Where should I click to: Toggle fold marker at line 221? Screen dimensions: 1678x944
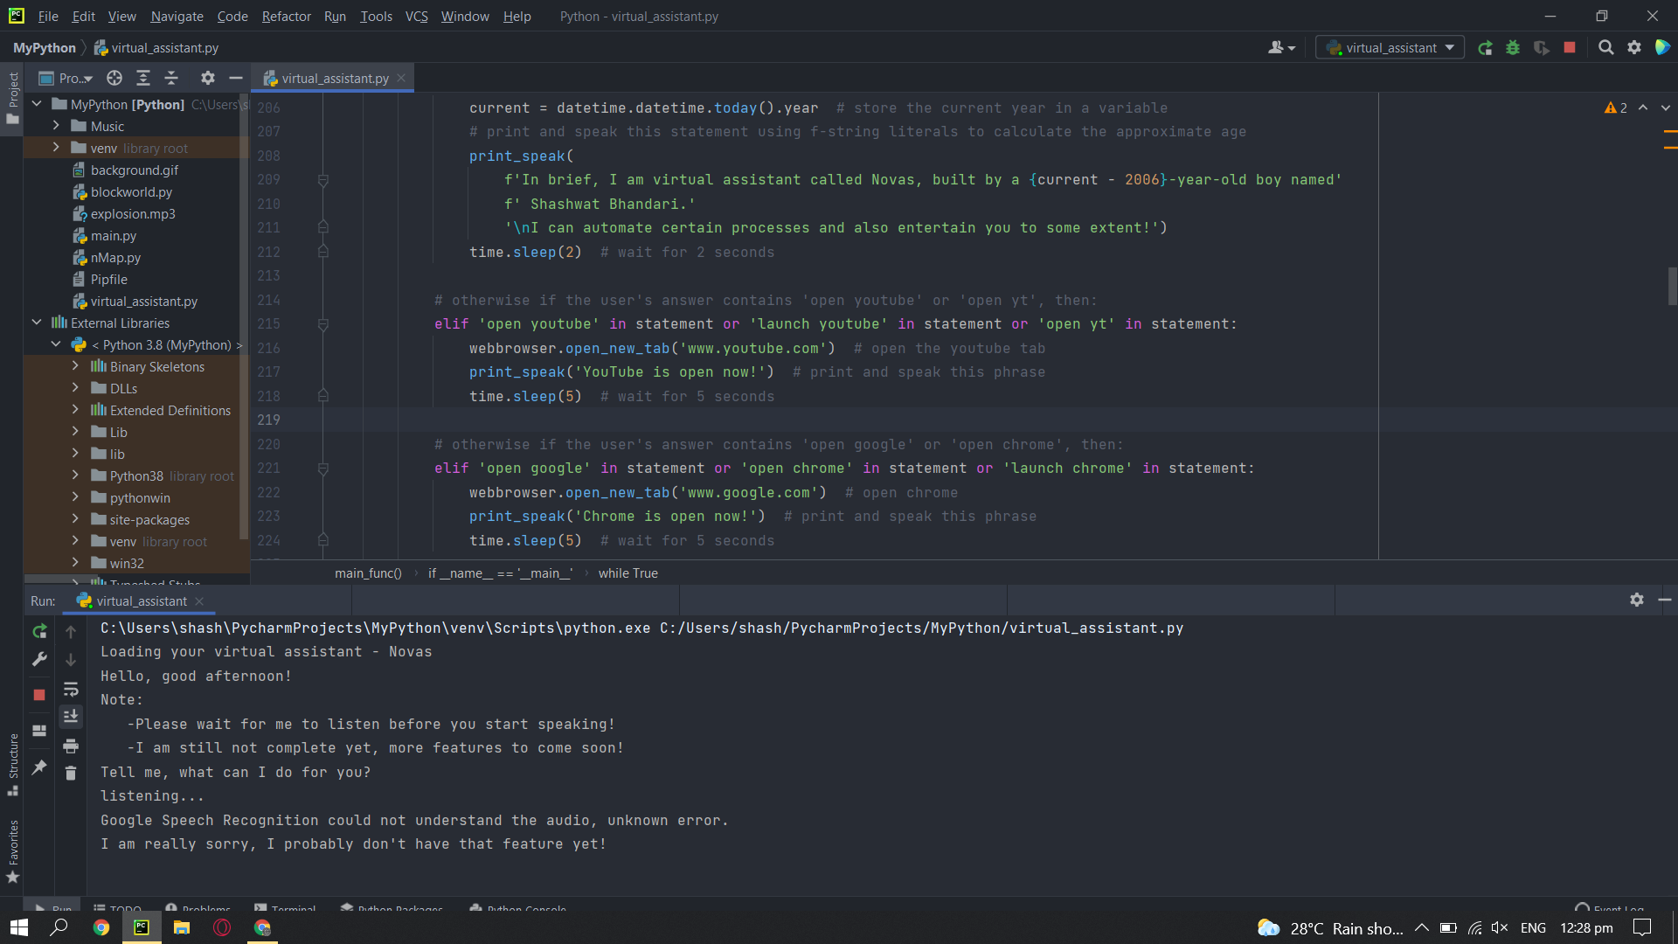point(322,469)
